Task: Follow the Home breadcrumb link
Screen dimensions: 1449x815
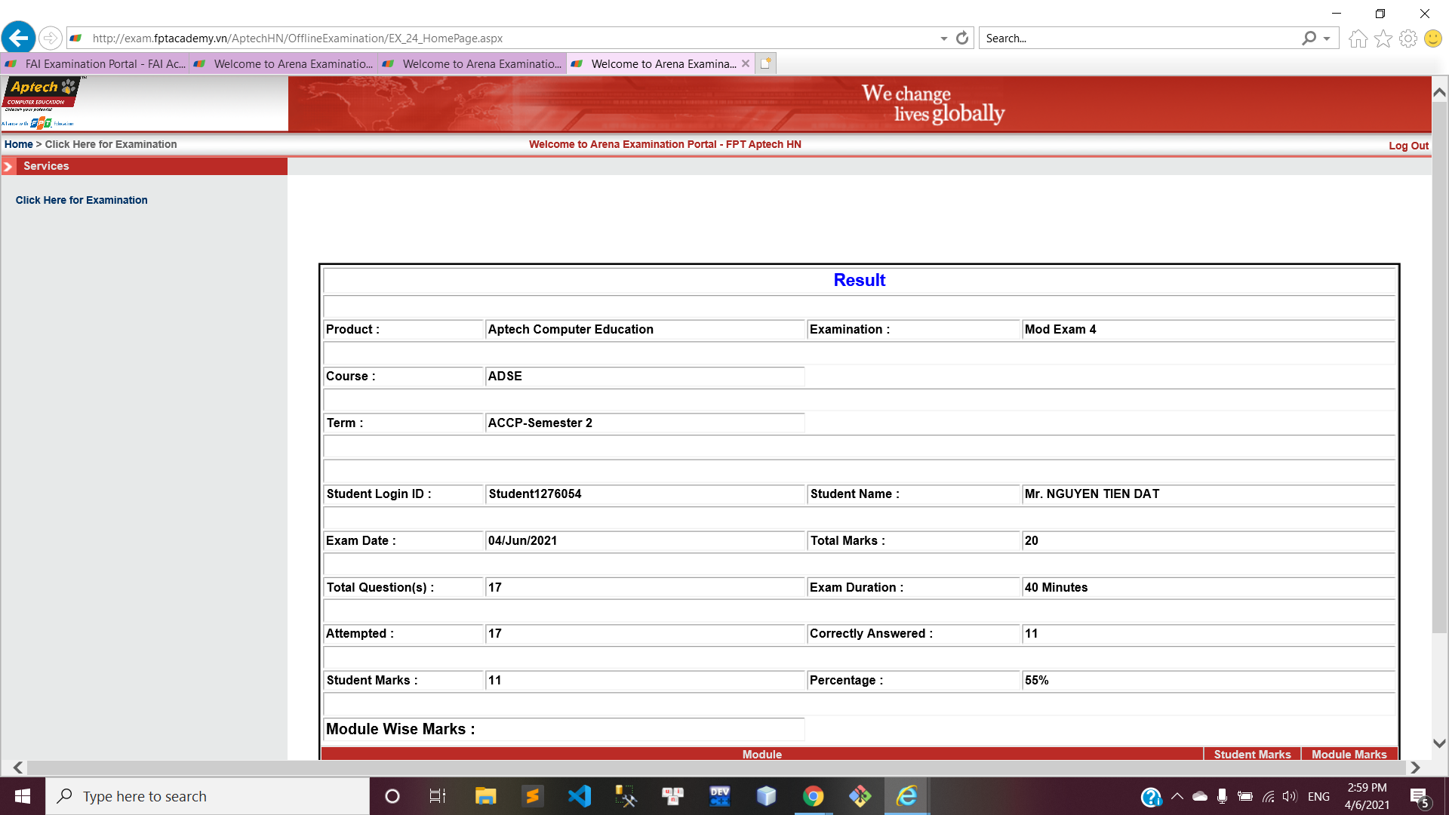Action: point(19,144)
